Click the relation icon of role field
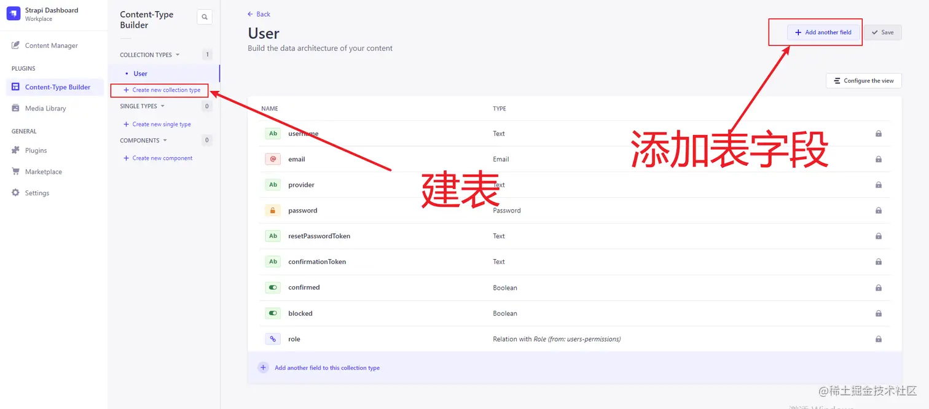 (273, 339)
